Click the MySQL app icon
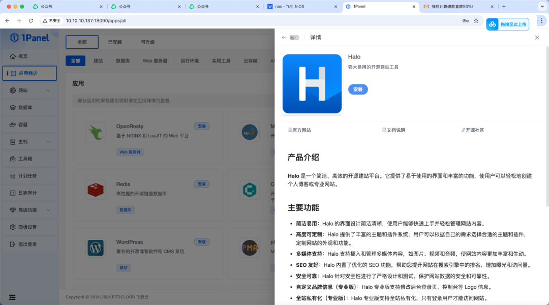This screenshot has width=549, height=305. pos(250,132)
